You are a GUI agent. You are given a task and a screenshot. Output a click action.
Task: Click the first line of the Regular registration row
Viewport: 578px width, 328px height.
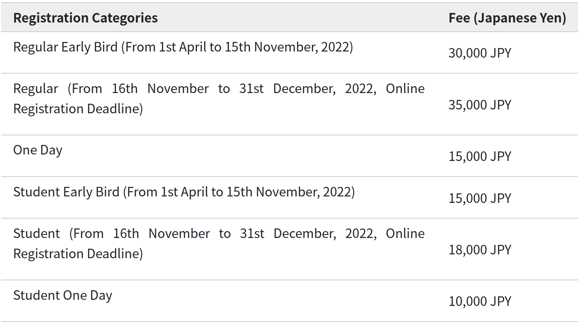click(x=219, y=89)
